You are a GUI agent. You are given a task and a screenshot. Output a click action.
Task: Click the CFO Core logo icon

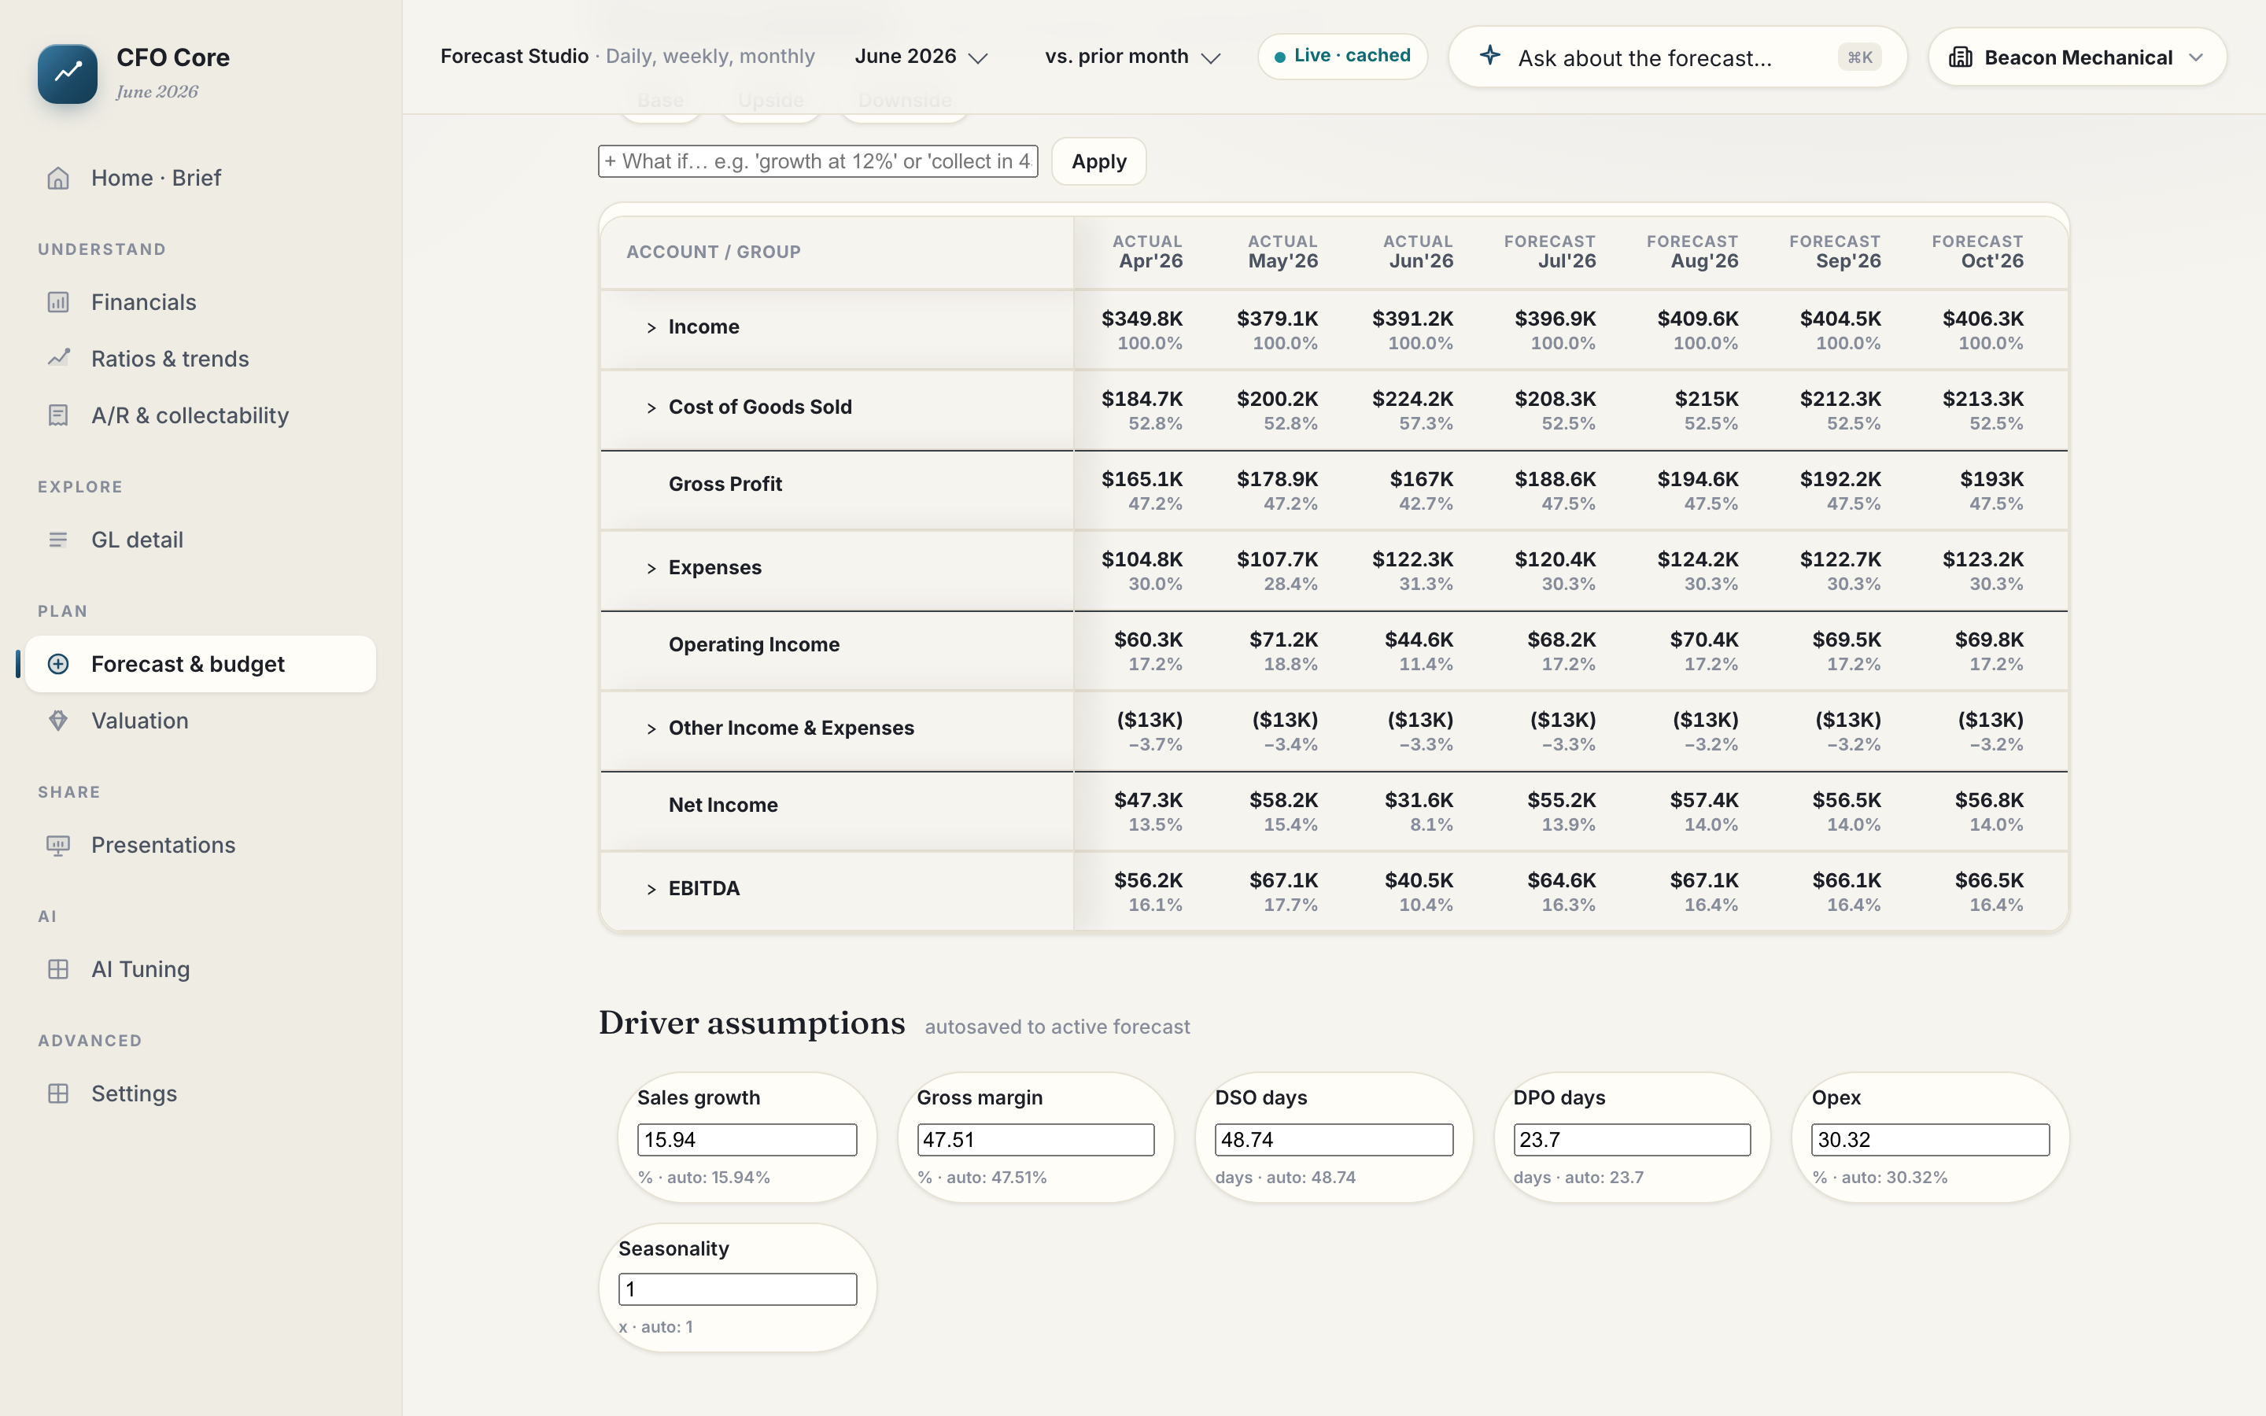tap(68, 73)
